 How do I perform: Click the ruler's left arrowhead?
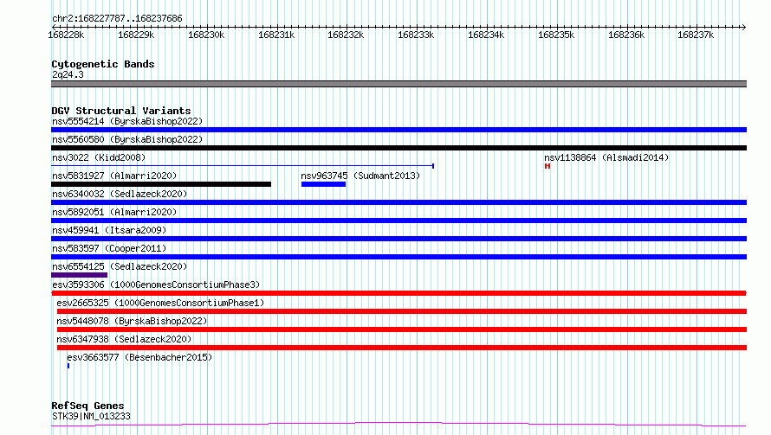54,27
